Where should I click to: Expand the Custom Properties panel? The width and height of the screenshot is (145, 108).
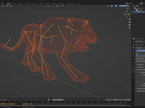point(140,91)
